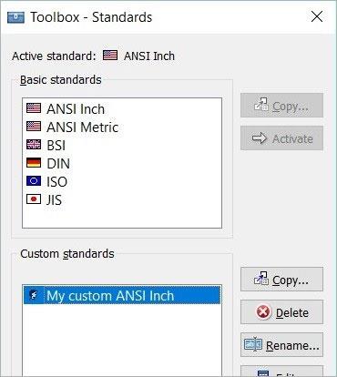Click the active standard US flag icon
The image size is (337, 377).
coord(110,56)
